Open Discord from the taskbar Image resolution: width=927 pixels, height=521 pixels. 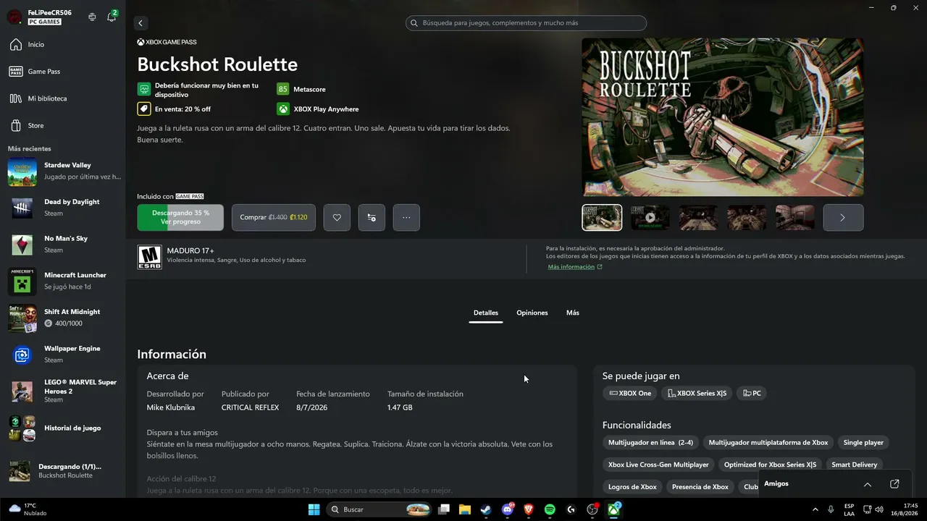pyautogui.click(x=508, y=509)
